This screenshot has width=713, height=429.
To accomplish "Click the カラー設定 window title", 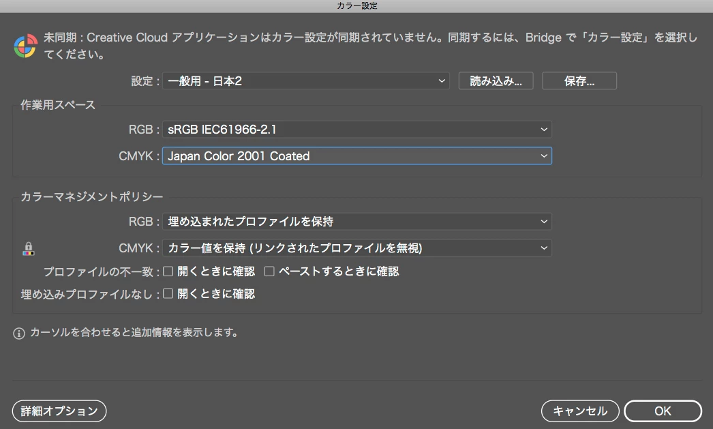I will (357, 6).
